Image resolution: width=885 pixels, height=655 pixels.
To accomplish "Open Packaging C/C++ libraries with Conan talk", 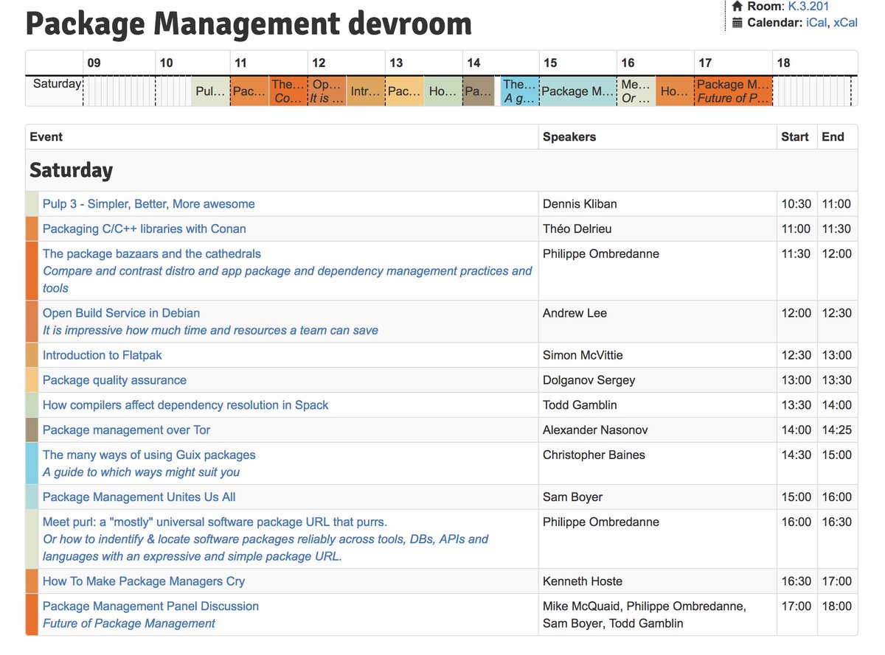I will pyautogui.click(x=144, y=229).
